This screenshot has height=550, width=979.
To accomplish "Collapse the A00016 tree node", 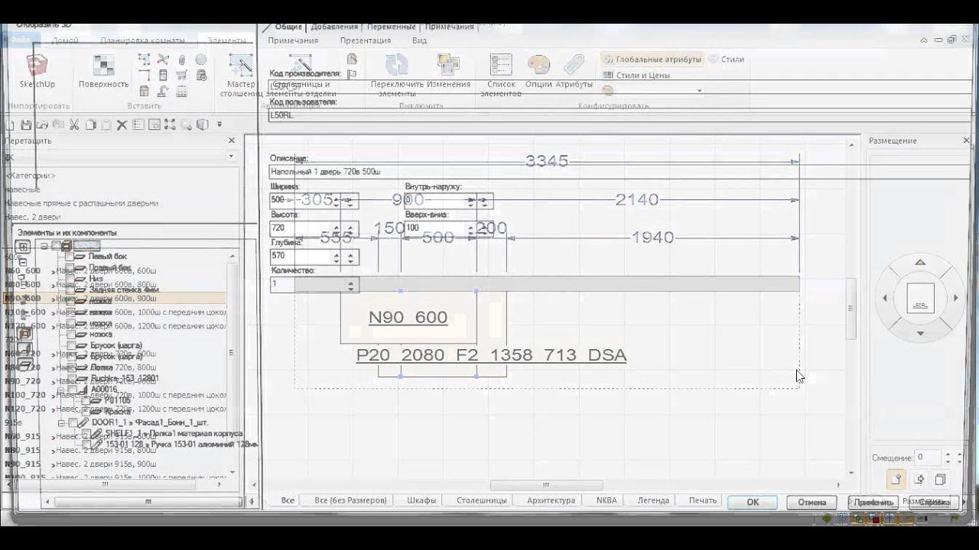I will point(61,390).
